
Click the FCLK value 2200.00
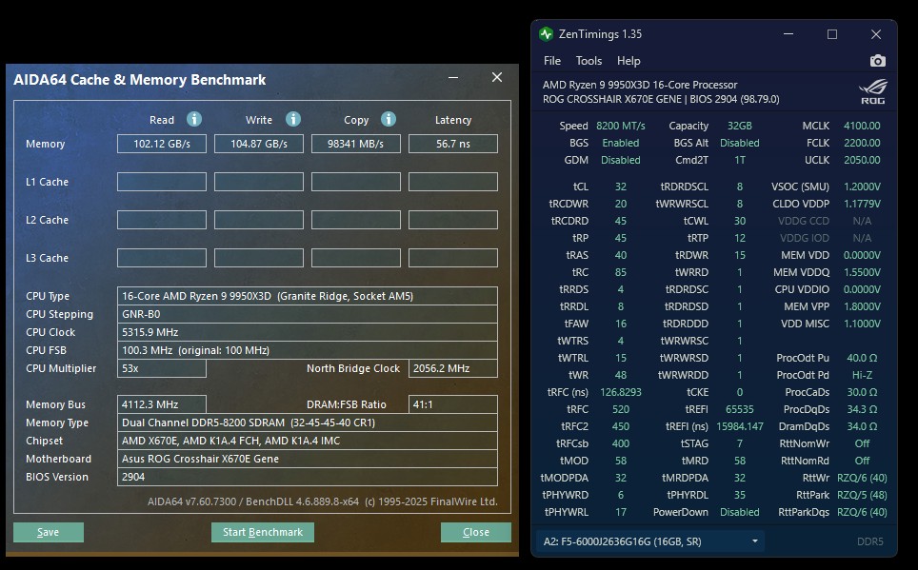pyautogui.click(x=862, y=143)
